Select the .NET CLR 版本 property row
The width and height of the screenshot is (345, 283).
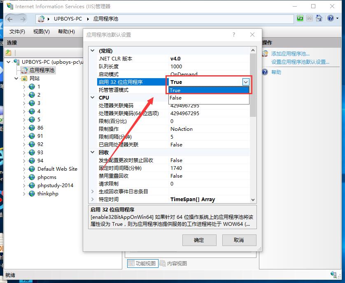tap(173, 59)
